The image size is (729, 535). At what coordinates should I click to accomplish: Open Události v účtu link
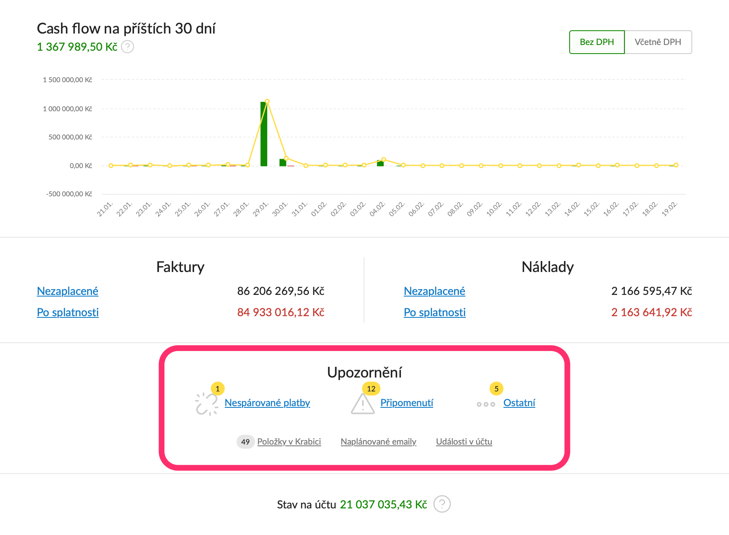pos(464,442)
